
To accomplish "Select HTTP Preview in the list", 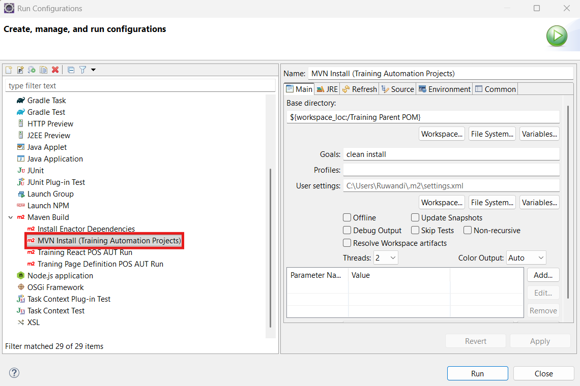I will 50,124.
